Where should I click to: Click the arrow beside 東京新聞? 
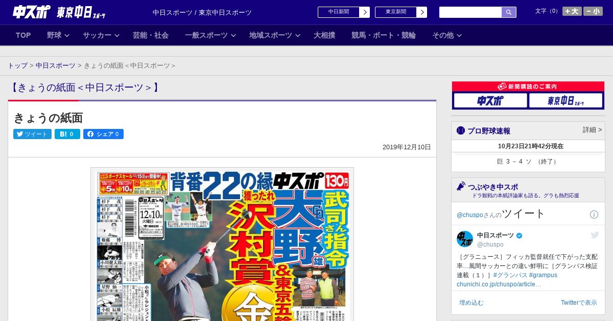[x=422, y=12]
